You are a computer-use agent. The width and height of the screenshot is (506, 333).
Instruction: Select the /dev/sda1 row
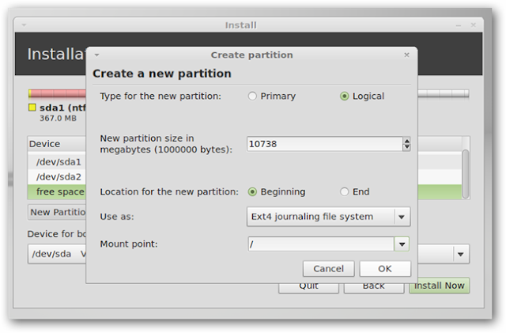coord(55,161)
